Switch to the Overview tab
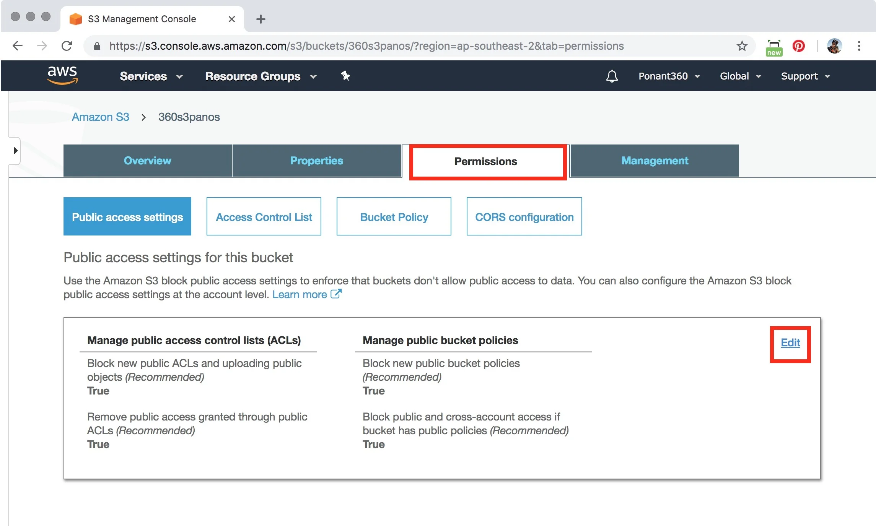The image size is (876, 526). coord(147,161)
